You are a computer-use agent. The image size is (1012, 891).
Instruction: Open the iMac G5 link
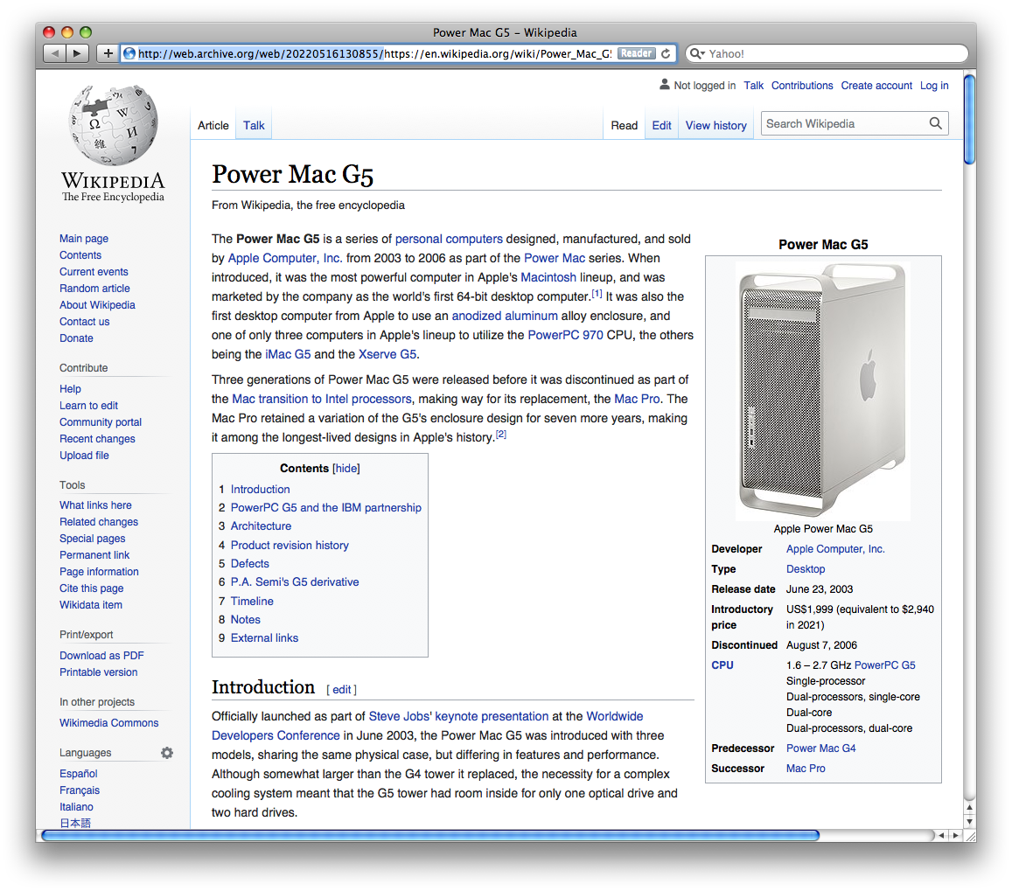tap(288, 354)
